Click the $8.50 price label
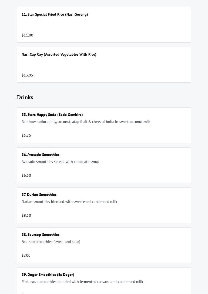Viewport: 208px width, 294px height. tap(26, 215)
